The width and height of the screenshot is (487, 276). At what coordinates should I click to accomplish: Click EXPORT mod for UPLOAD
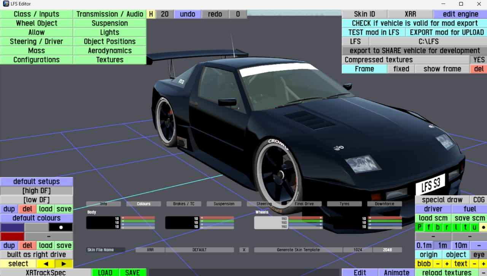pyautogui.click(x=447, y=32)
